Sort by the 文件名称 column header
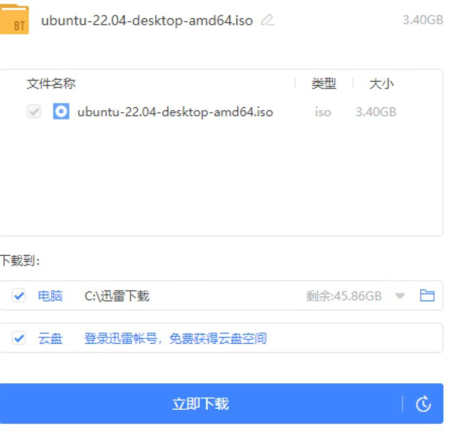This screenshot has width=449, height=431. point(51,84)
